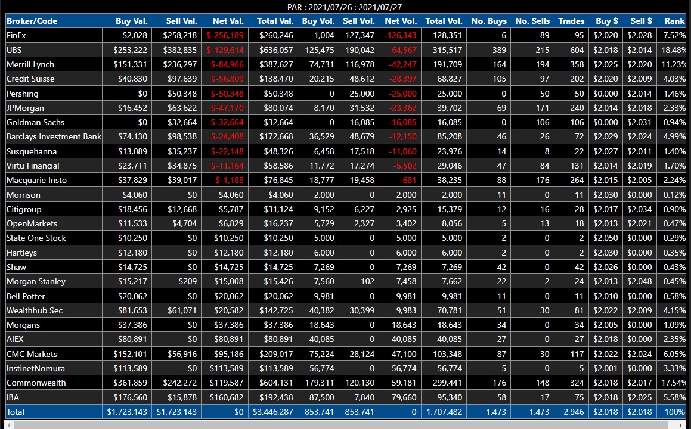This screenshot has height=429, width=691.
Task: Select the UBS broker row
Action: 346,50
